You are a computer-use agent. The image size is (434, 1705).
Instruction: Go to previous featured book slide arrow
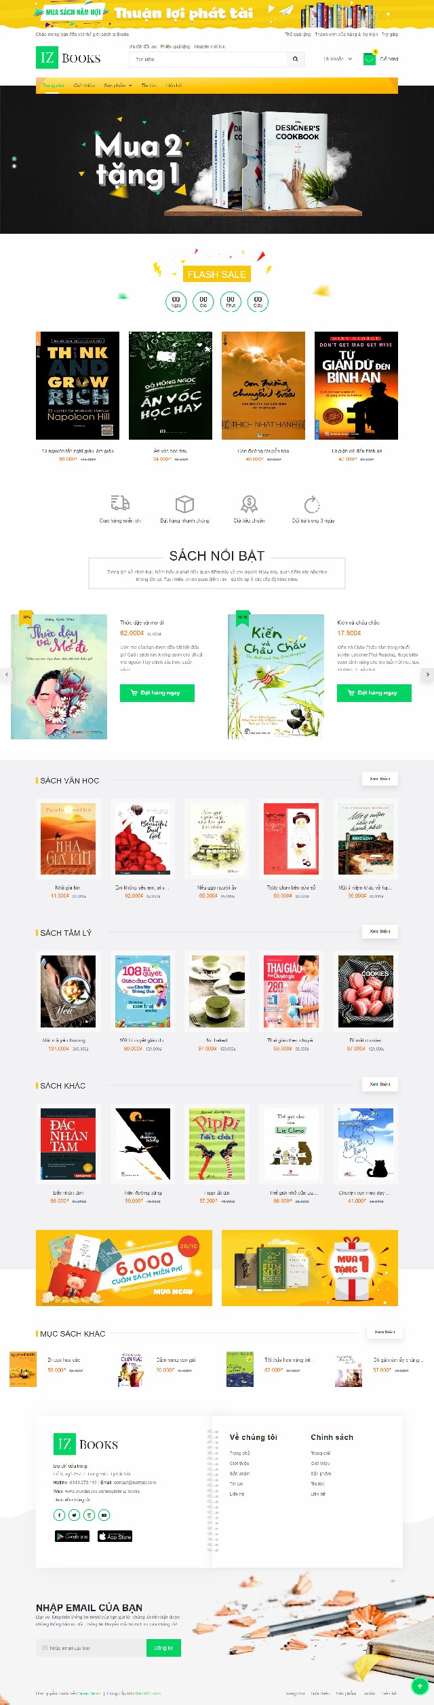[7, 674]
